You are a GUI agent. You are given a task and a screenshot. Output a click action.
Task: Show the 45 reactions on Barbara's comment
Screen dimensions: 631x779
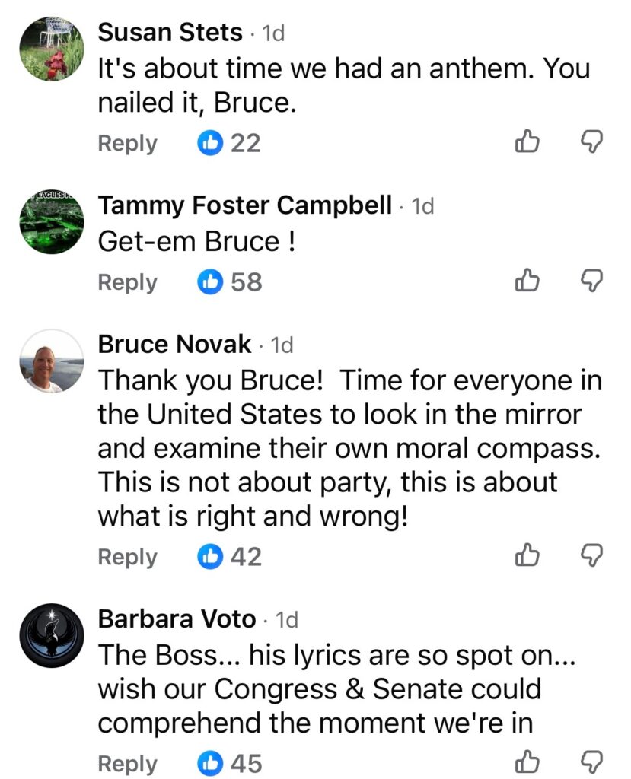pos(230,763)
